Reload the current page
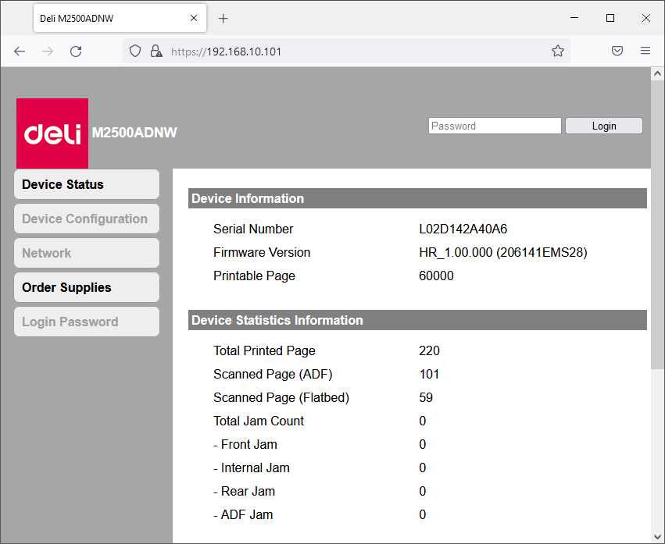The image size is (665, 544). (76, 52)
